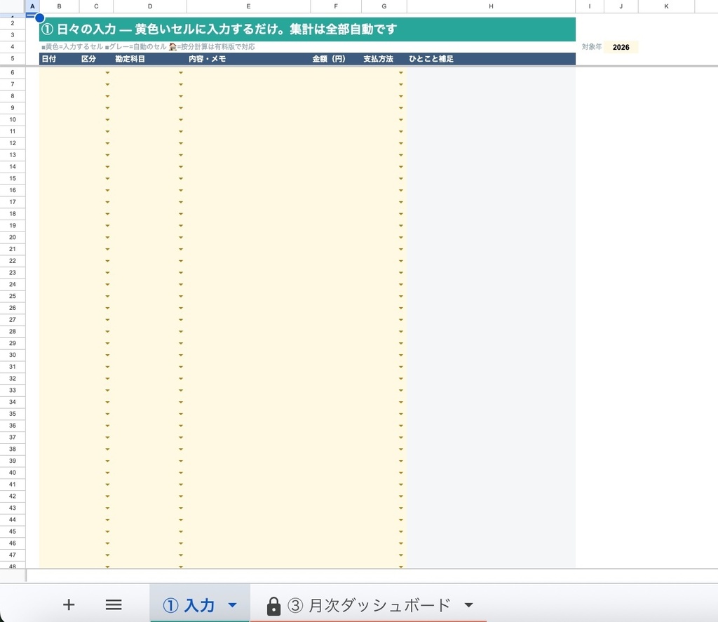Click the 区分 header cell
718x622 pixels.
coord(96,59)
